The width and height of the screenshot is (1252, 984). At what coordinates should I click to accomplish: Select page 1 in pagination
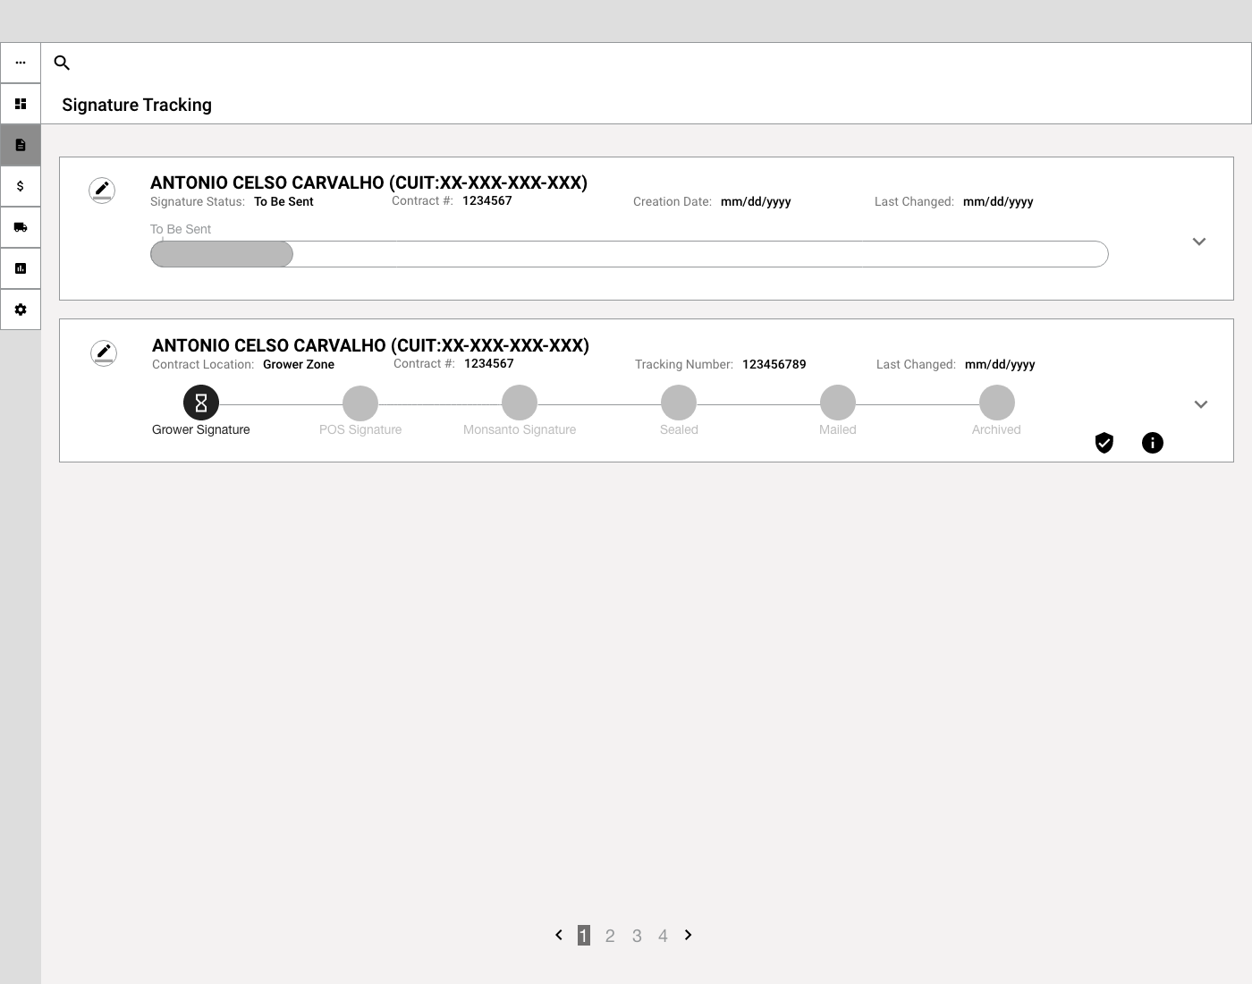click(x=584, y=936)
